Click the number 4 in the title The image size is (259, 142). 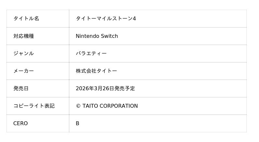coord(134,19)
